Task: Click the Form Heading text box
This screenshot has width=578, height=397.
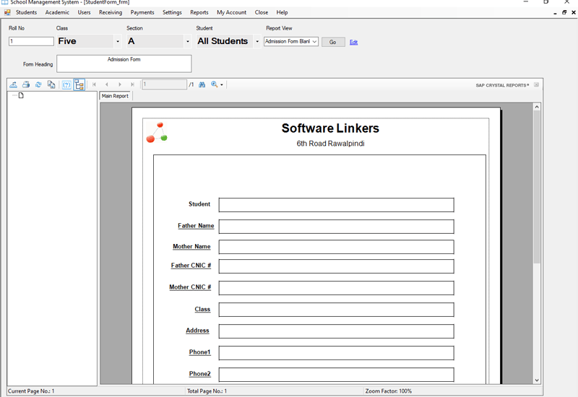Action: point(124,64)
